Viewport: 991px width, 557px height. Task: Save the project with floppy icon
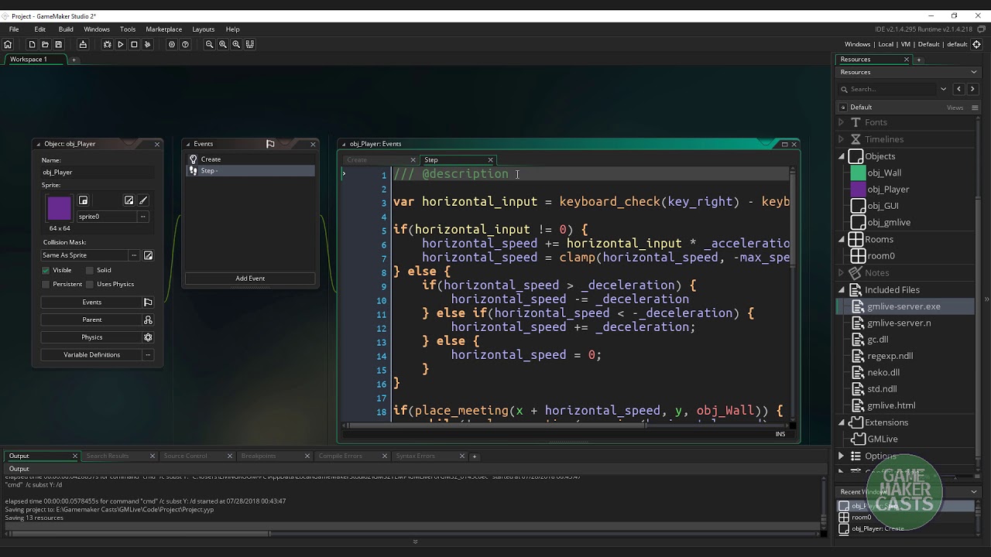[x=58, y=44]
